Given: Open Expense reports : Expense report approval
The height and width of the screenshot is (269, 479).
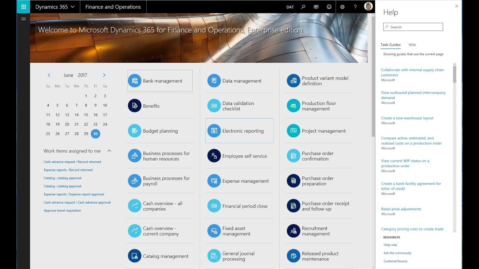Looking at the screenshot, I should (74, 194).
